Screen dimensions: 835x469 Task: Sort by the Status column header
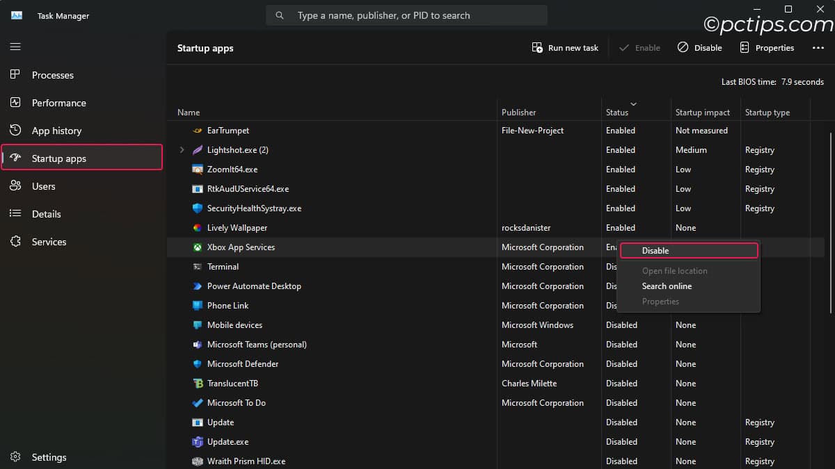tap(617, 112)
